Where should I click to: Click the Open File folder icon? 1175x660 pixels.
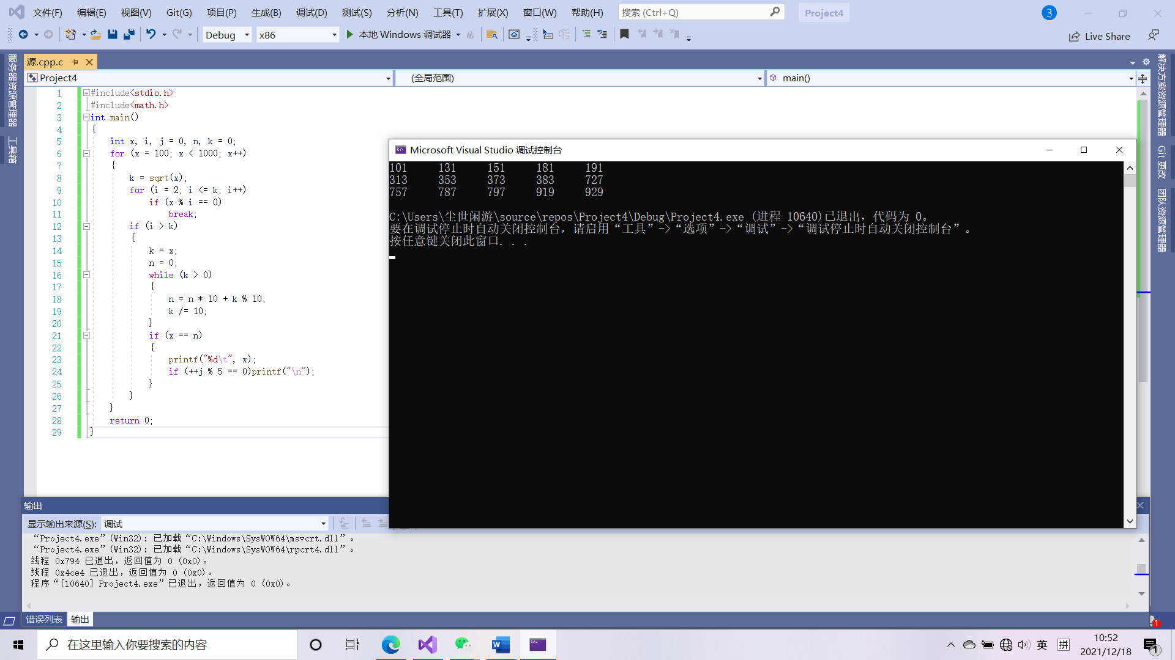pyautogui.click(x=95, y=35)
